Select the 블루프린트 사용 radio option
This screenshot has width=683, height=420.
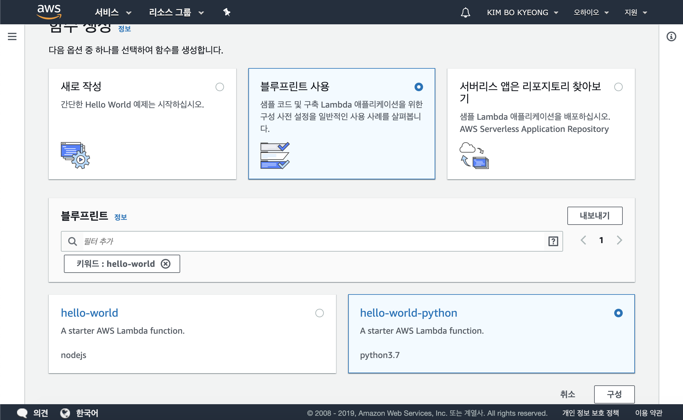[x=419, y=87]
